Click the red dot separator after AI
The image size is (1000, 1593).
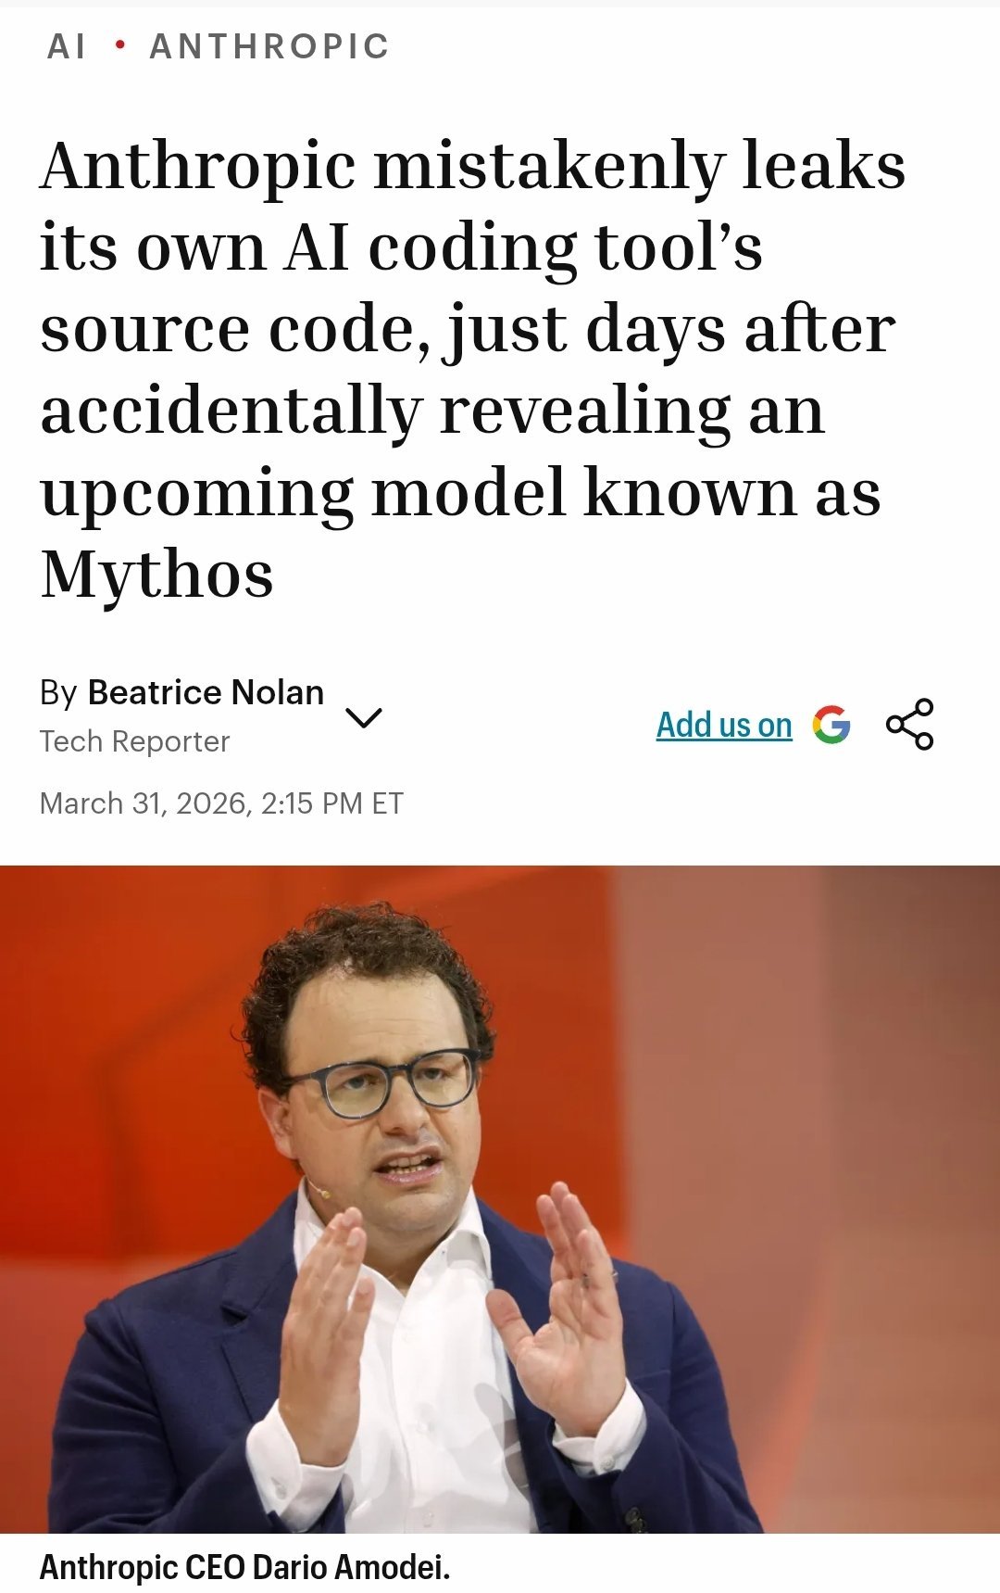[119, 44]
